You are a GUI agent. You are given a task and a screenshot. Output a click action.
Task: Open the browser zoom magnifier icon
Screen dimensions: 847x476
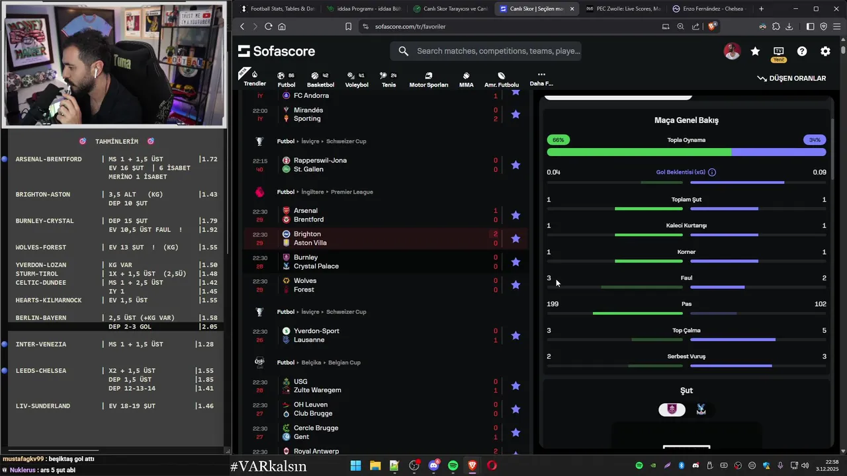tap(680, 26)
